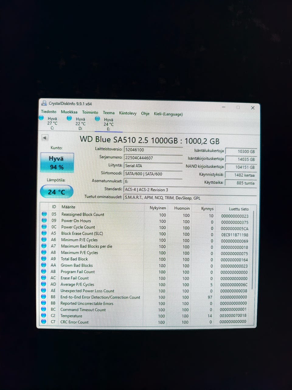
Task: Click the Kynnys column header
Action: [207, 209]
